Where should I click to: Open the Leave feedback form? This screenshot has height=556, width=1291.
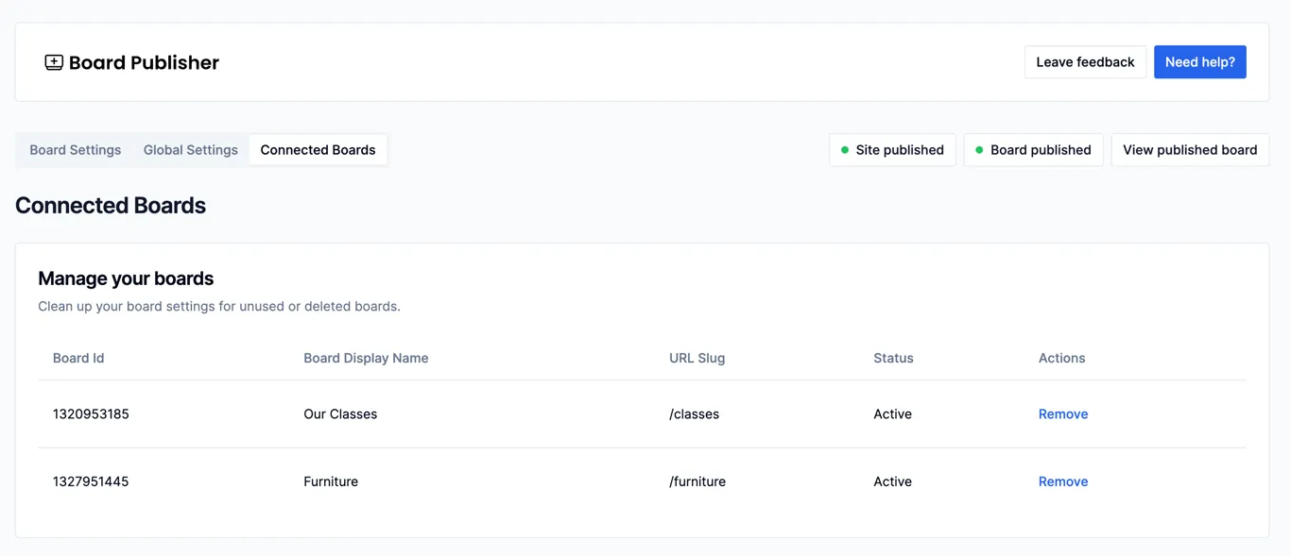1085,62
